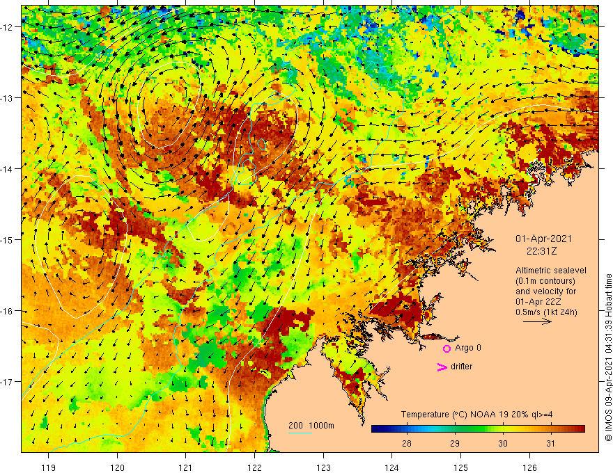Click the magenta drifter arrow symbol
Screen dimensions: 613x473
[x=442, y=367]
